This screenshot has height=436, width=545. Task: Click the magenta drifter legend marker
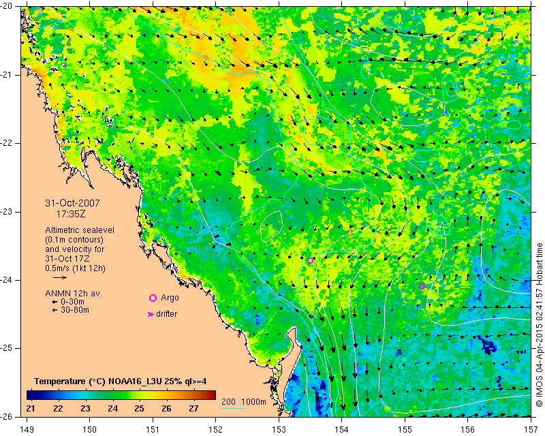(x=151, y=314)
